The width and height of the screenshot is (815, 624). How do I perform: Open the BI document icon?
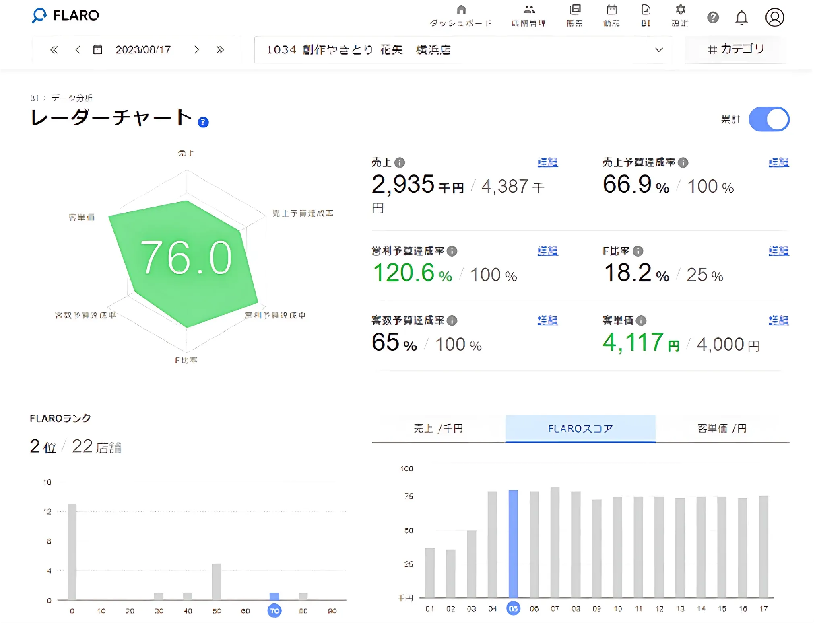(x=646, y=10)
